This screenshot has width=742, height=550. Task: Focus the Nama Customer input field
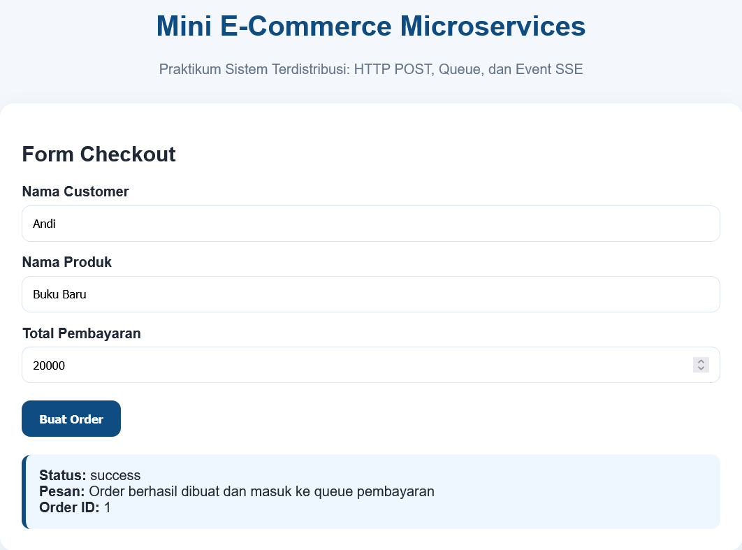(x=370, y=224)
